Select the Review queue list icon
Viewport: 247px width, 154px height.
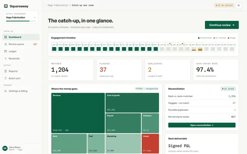tap(5, 44)
